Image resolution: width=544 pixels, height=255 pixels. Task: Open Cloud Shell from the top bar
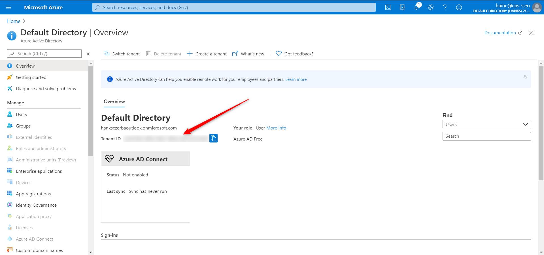pyautogui.click(x=388, y=7)
